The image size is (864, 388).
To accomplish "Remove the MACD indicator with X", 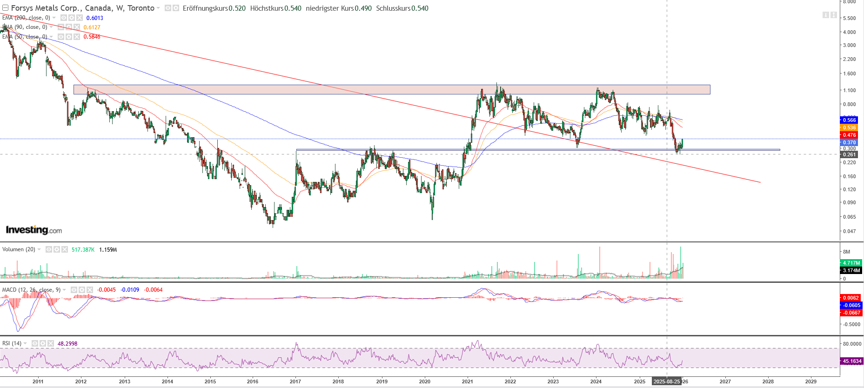I will pyautogui.click(x=90, y=290).
